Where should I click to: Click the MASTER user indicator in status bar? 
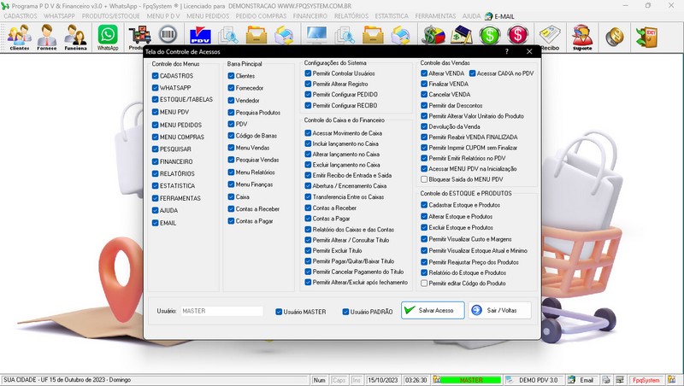point(471,380)
